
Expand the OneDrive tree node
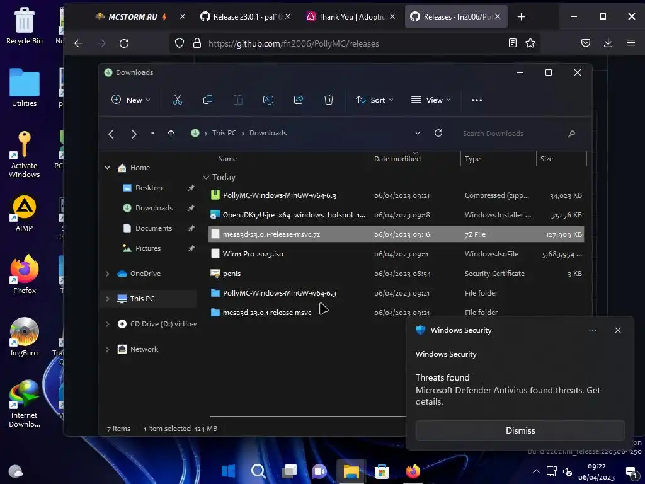click(x=107, y=274)
